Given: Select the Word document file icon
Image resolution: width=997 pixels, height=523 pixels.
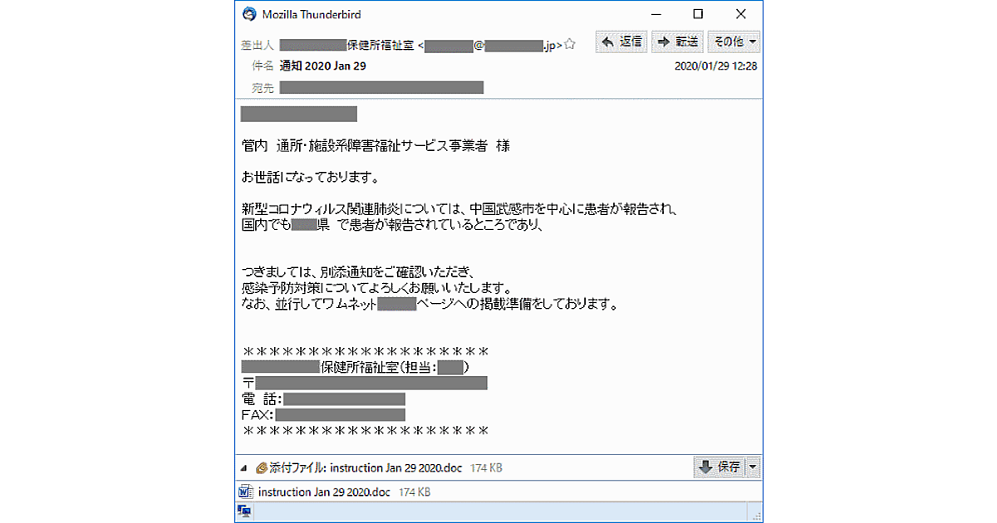Looking at the screenshot, I should click(x=246, y=491).
